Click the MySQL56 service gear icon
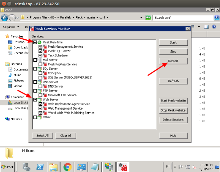Screen dimensions: 220x172 [45, 73]
